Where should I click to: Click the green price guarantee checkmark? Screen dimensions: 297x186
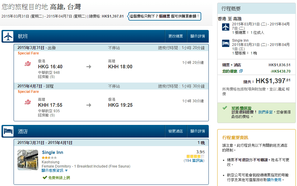224,108
